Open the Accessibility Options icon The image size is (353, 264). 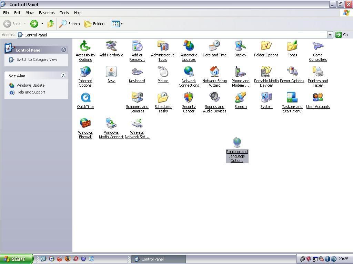pos(85,46)
